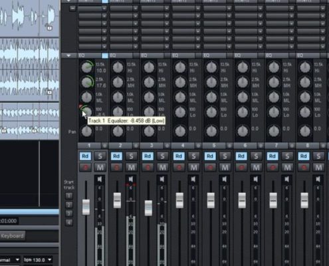Click the small round icon beside channel 2 label
The width and height of the screenshot is (329, 266).
tap(136, 146)
